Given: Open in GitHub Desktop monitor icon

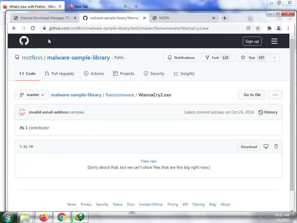Looking at the screenshot, I should (x=266, y=147).
